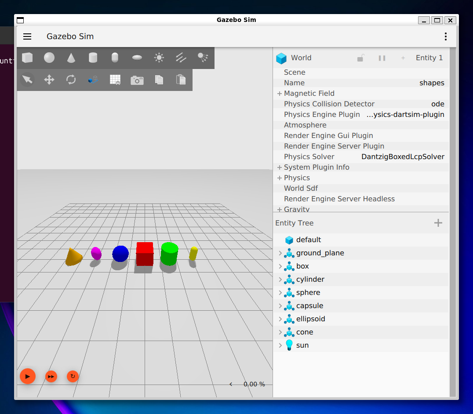Viewport: 473px width, 414px height.
Task: Expand the cone entity chevron
Action: click(280, 332)
